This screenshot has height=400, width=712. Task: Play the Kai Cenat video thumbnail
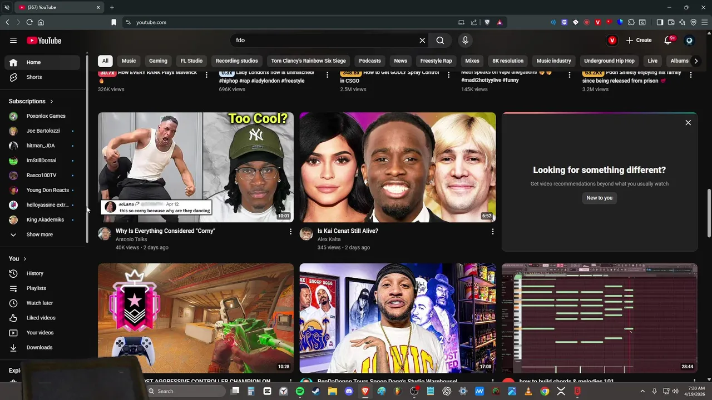tap(398, 167)
